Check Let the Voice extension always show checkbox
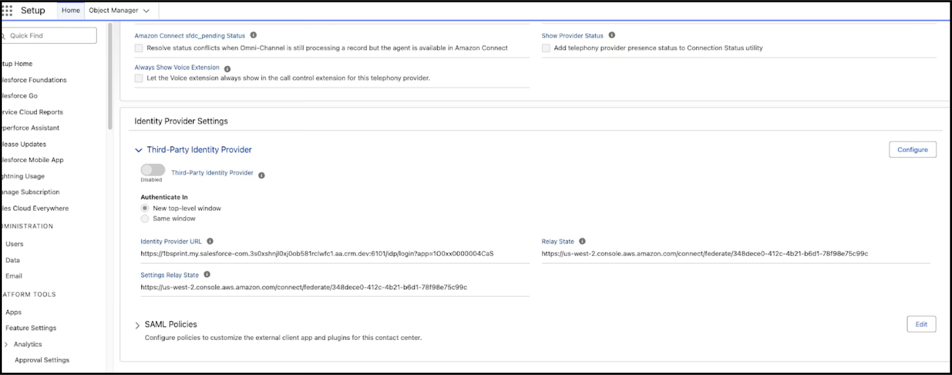 pos(138,78)
